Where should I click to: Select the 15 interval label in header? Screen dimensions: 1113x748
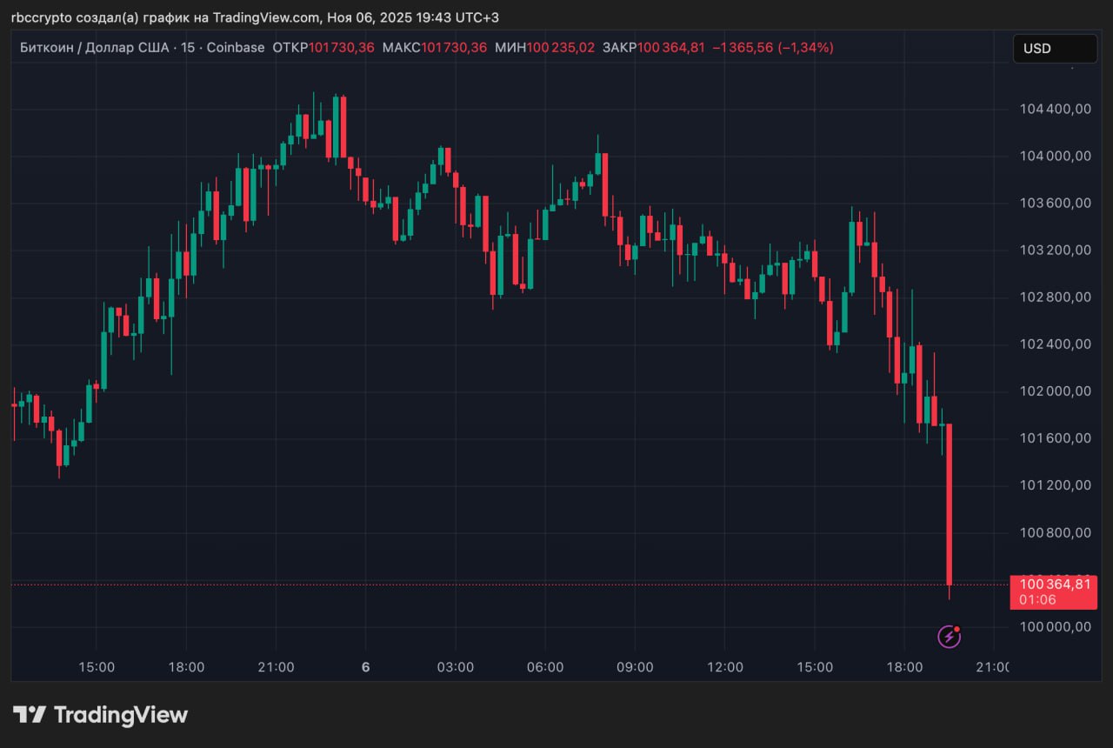point(187,48)
